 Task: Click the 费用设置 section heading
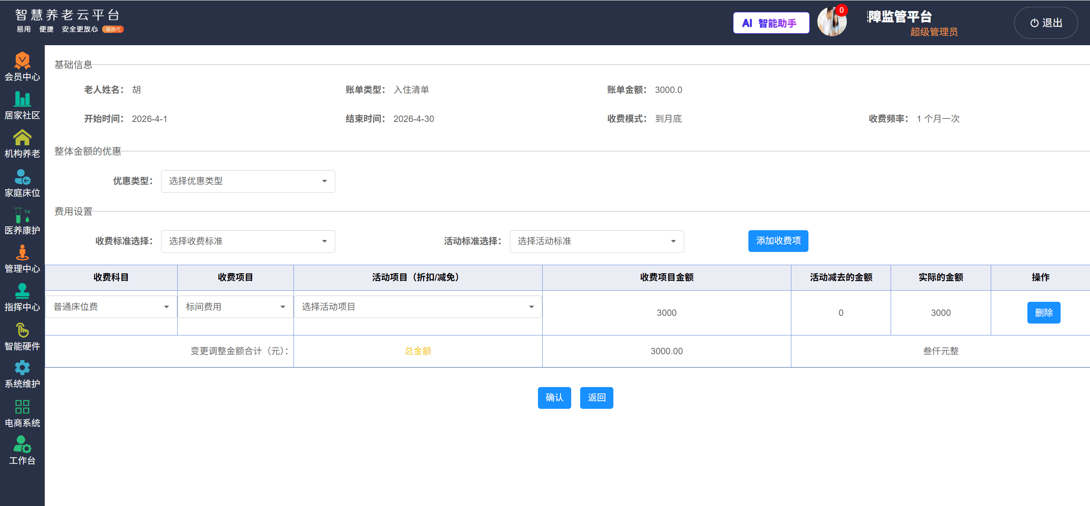click(73, 211)
